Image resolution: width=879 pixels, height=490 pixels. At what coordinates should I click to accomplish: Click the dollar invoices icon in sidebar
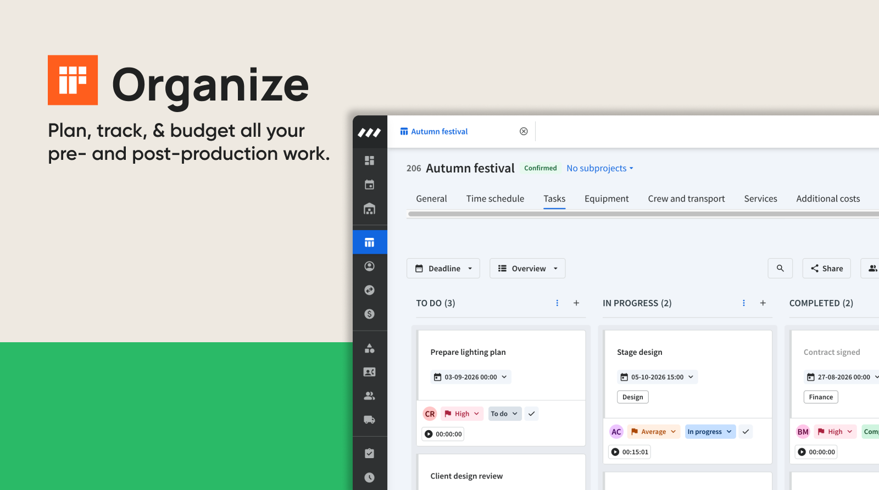click(x=369, y=314)
